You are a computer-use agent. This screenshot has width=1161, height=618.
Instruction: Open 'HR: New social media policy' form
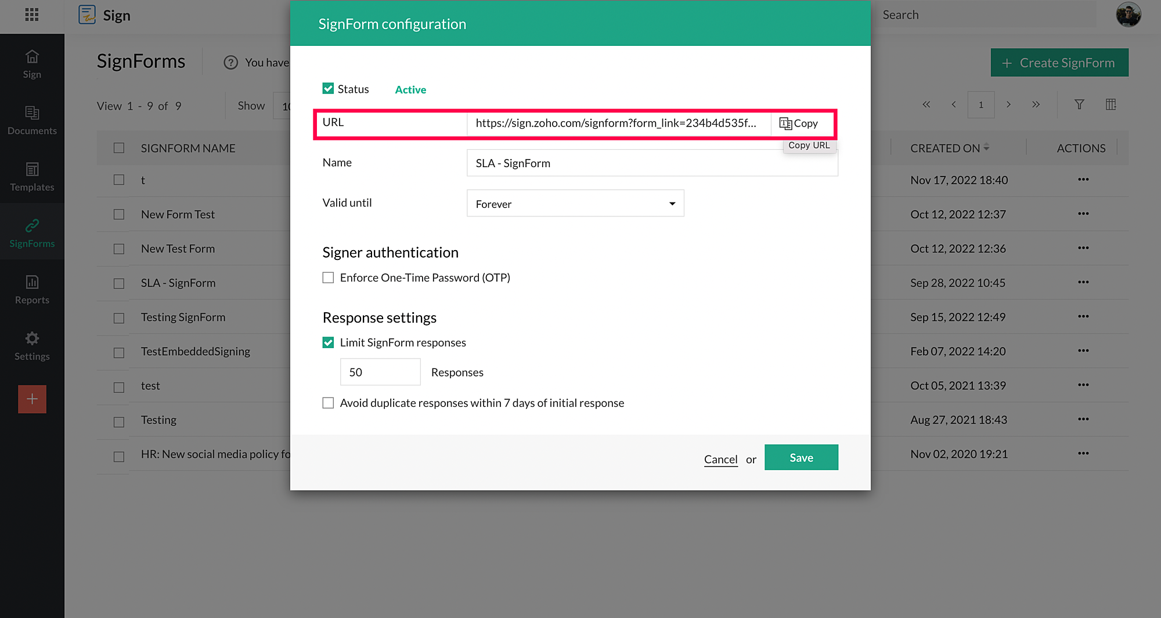(215, 454)
